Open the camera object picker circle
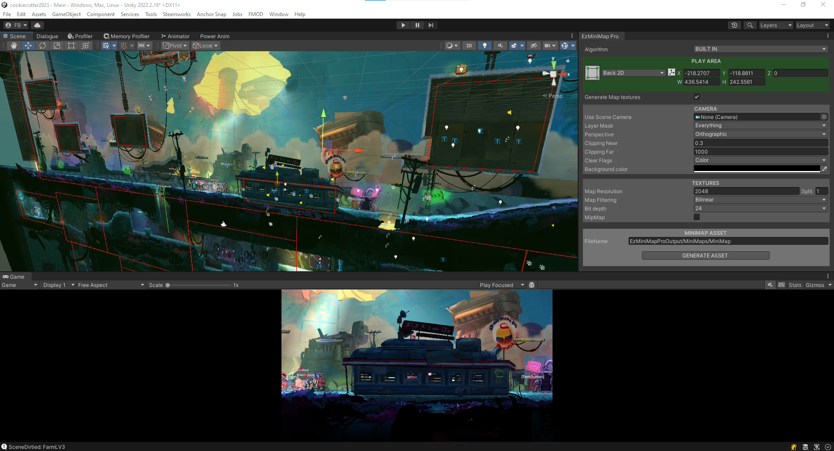 824,117
